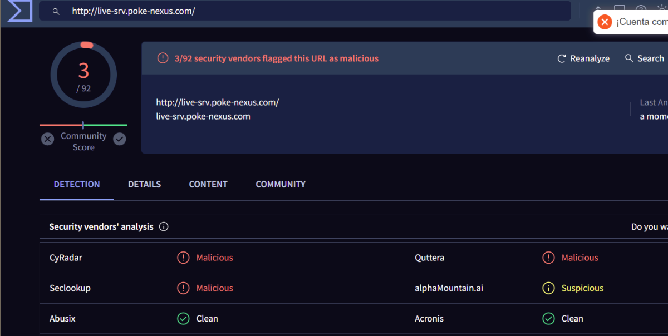
Task: Vote negative with the Community Score X icon
Action: tap(48, 139)
